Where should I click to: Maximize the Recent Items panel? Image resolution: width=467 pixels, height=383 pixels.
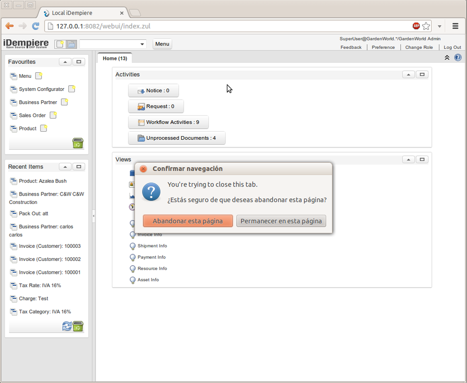(78, 167)
